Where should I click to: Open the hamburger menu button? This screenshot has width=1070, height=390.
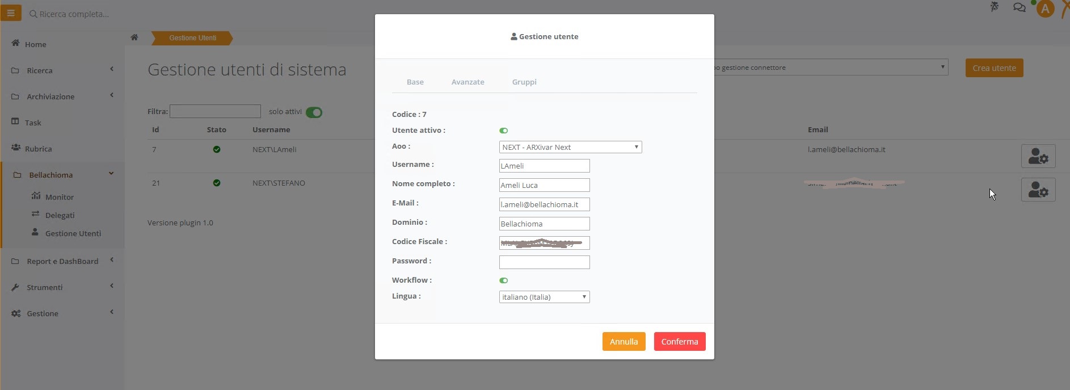(x=11, y=12)
